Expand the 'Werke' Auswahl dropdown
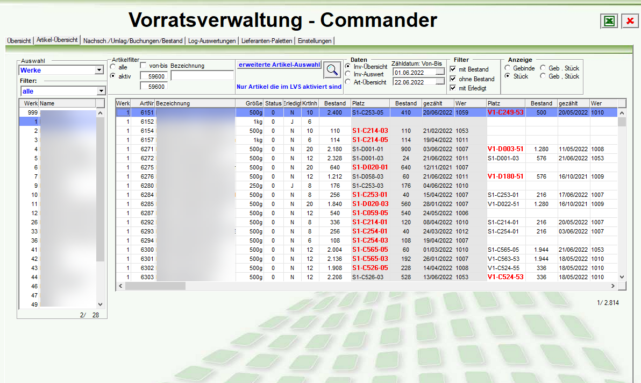The height and width of the screenshot is (383, 641). tap(99, 70)
